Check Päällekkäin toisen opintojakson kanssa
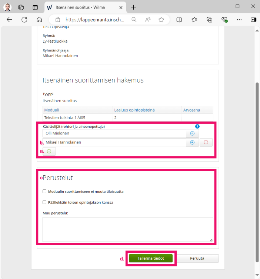 [x=44, y=202]
